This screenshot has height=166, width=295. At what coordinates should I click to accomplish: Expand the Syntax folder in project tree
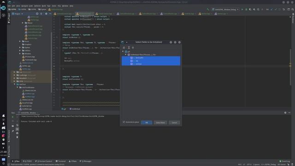(20, 47)
